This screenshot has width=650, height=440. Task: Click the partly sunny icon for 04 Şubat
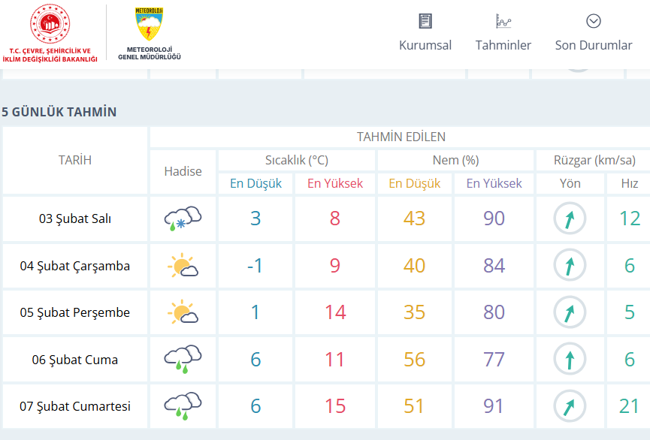click(x=183, y=266)
